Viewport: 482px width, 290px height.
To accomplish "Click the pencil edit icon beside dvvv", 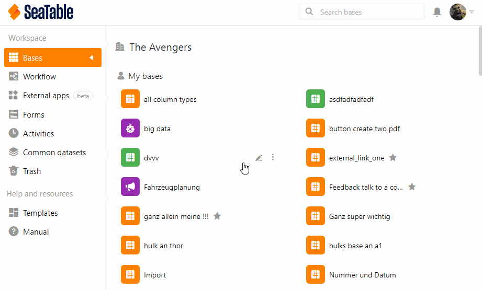I will click(x=259, y=157).
